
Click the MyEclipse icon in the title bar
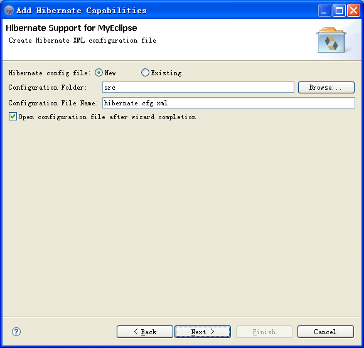pyautogui.click(x=9, y=11)
